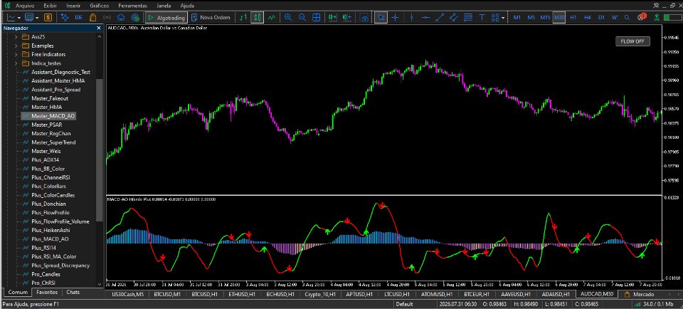Open the Market Watch dollar icon

click(48, 17)
